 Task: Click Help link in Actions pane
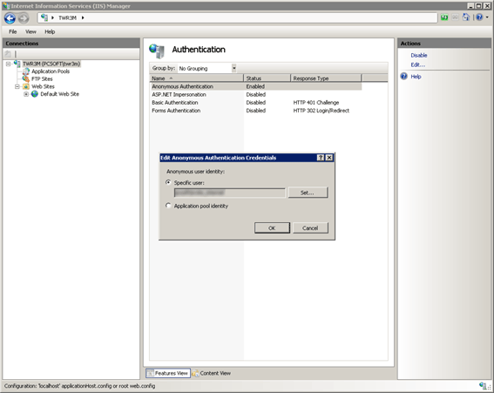pyautogui.click(x=416, y=77)
